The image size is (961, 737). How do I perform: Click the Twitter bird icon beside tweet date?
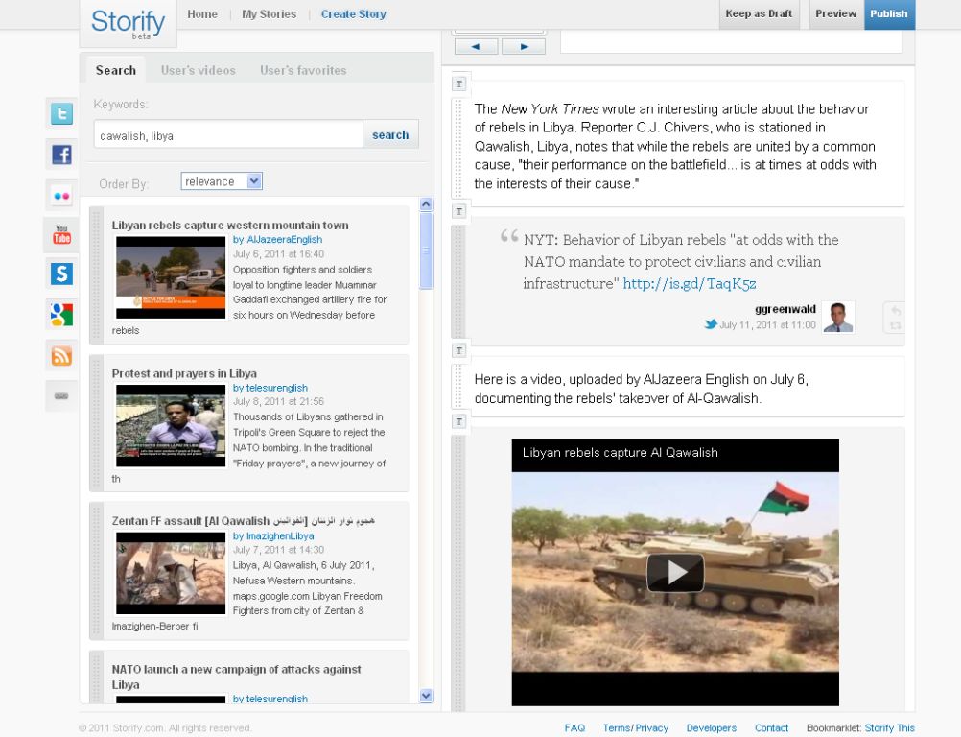tap(711, 324)
